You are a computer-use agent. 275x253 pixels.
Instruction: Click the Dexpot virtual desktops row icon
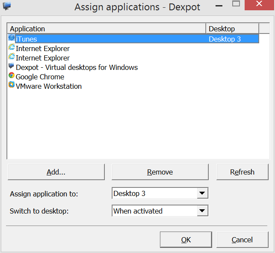point(12,66)
